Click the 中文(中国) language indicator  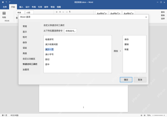[x=14, y=115]
